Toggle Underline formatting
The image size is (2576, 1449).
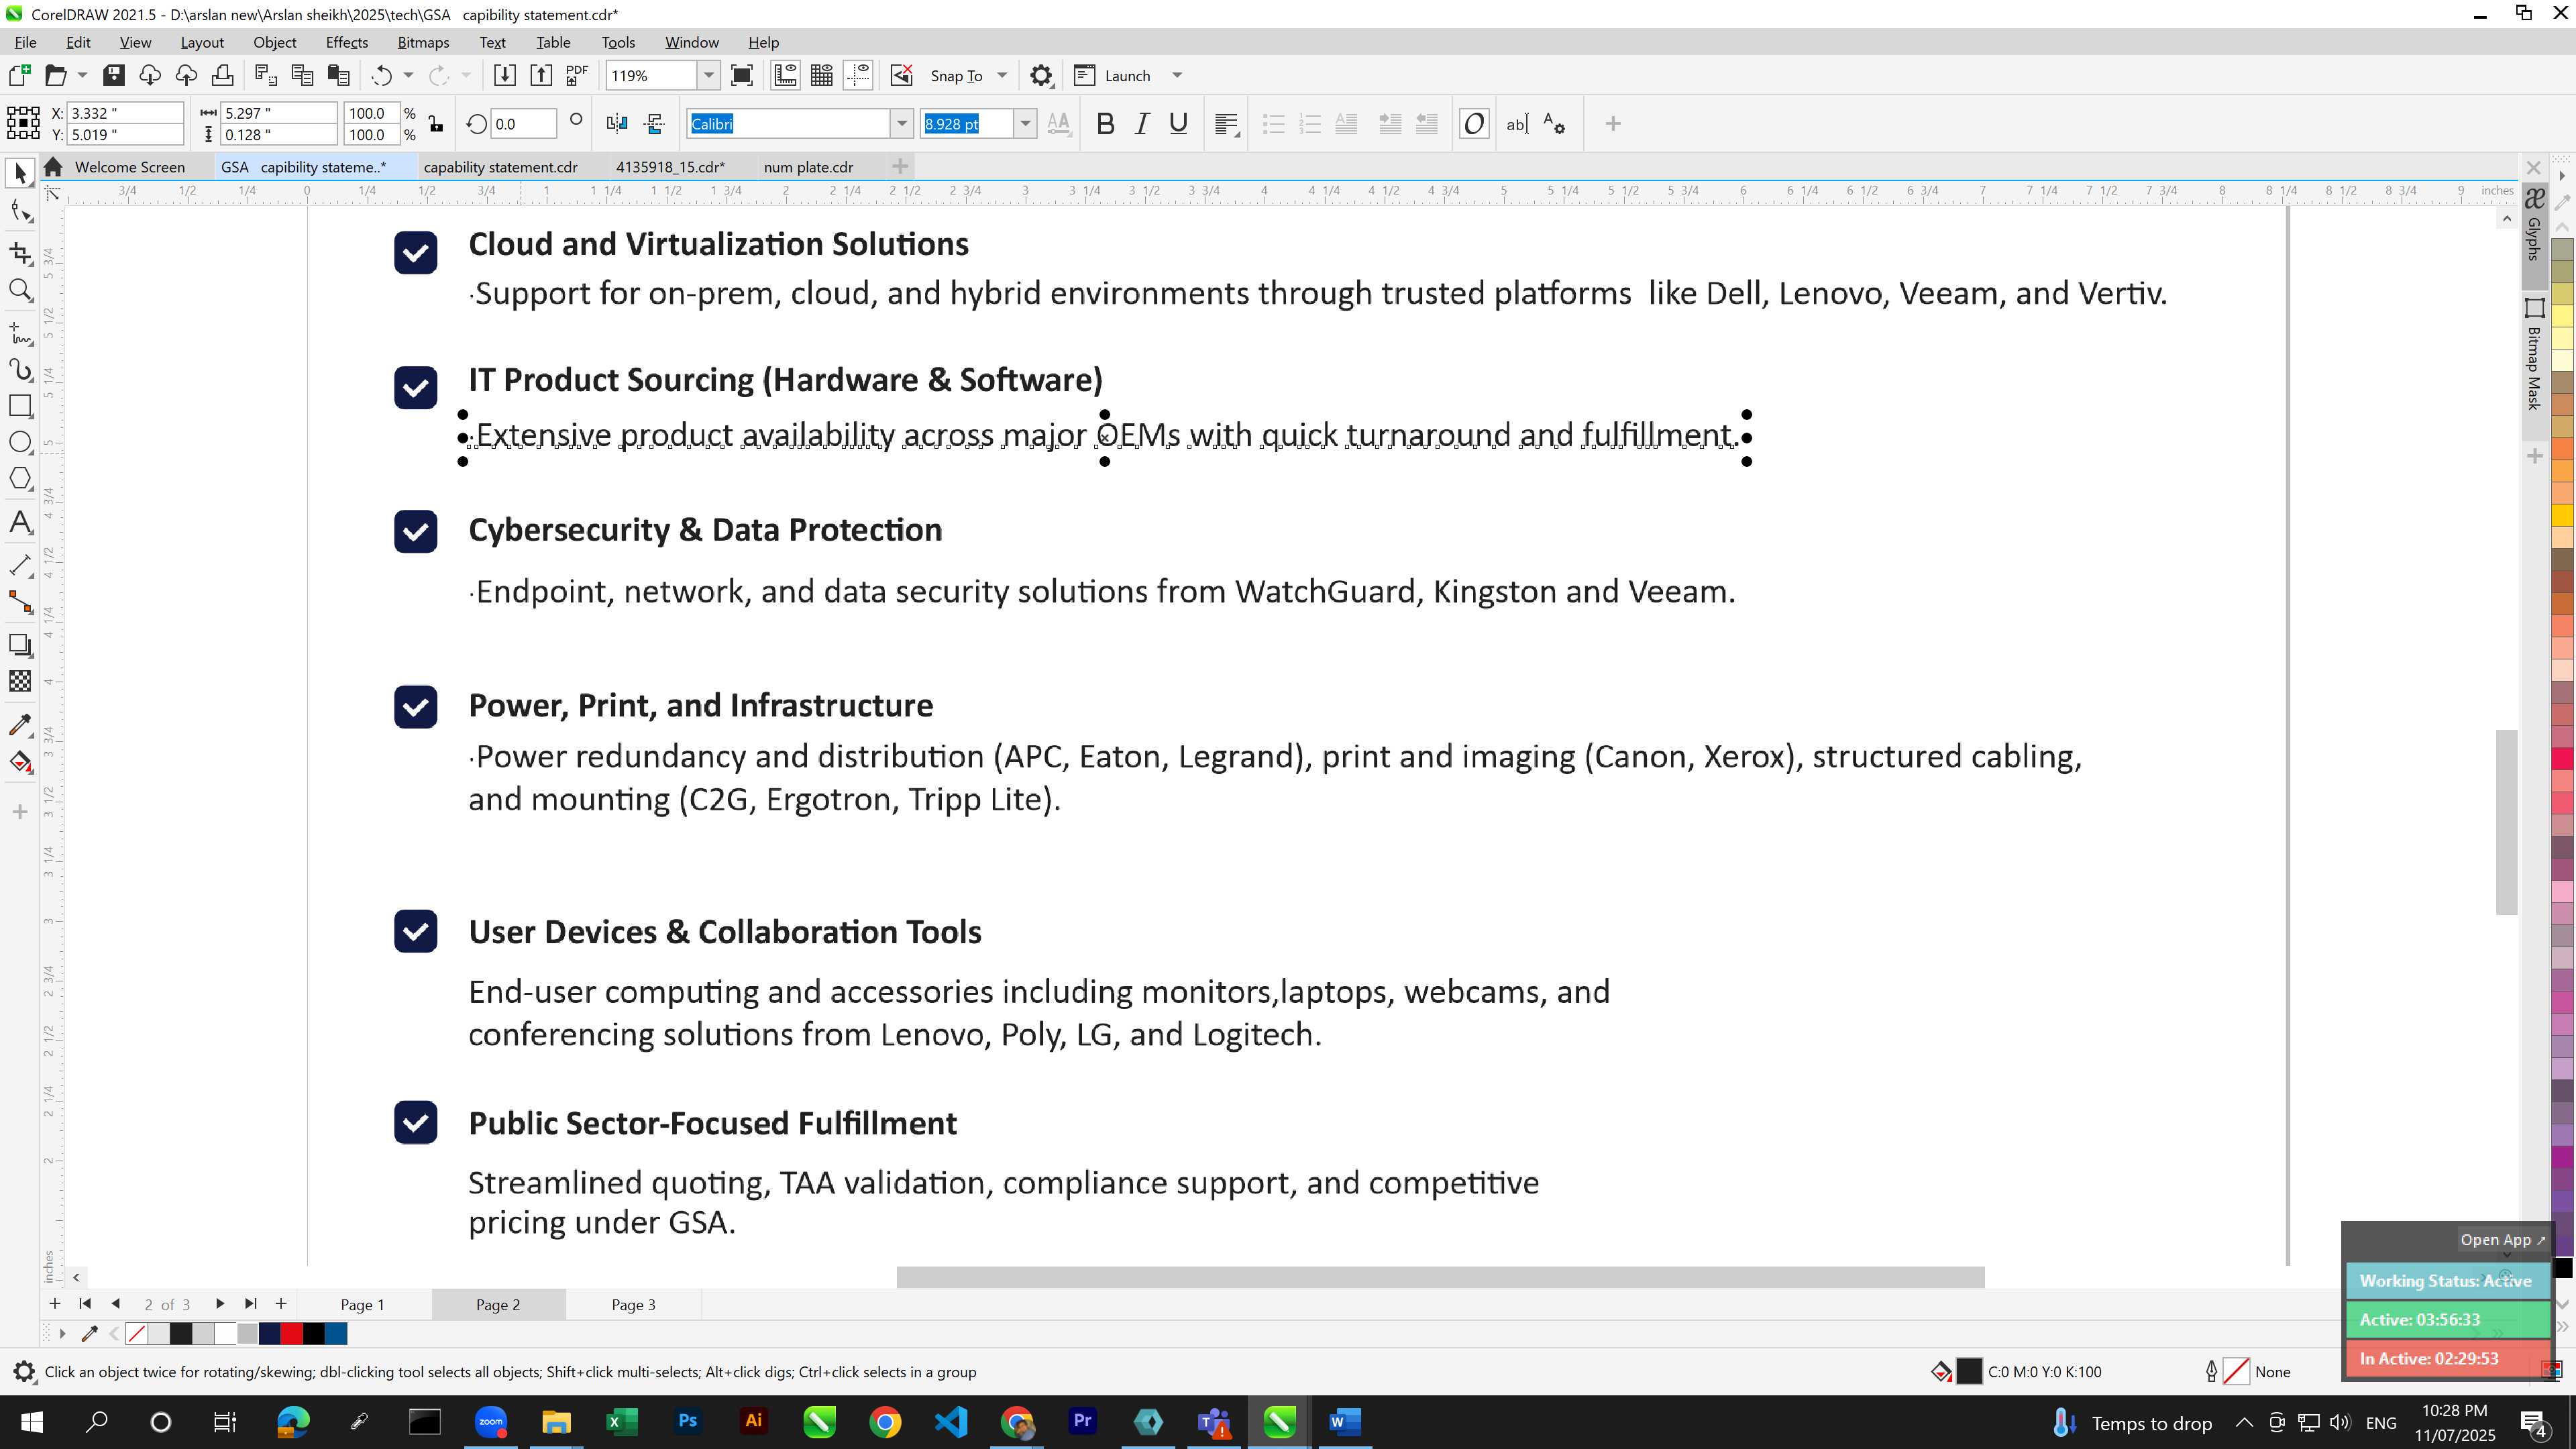click(1179, 124)
